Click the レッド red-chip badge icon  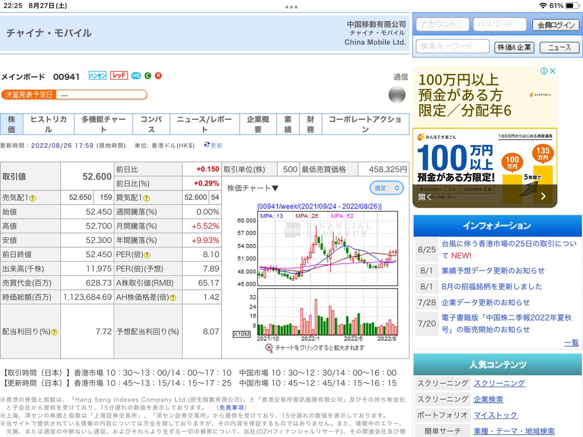(x=119, y=75)
